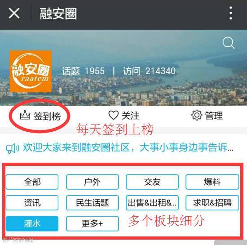Open the 民生话题 category
Viewport: 247px width, 245px height.
[93, 203]
